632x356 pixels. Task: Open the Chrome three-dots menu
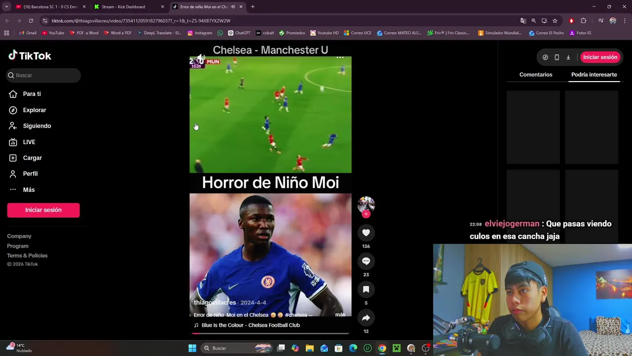625,21
